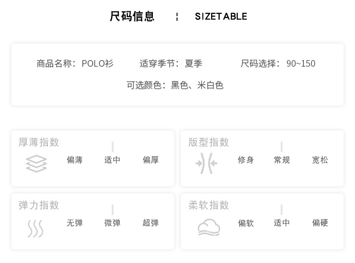Select 偏软 softness option
The image size is (355, 263).
coord(246,223)
